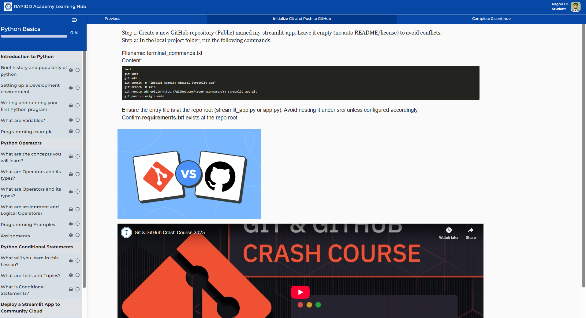The width and height of the screenshot is (586, 318).
Task: Click lesson icon beside What are Variables?
Action: [71, 120]
